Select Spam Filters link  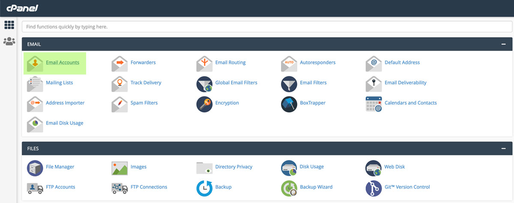tap(144, 103)
